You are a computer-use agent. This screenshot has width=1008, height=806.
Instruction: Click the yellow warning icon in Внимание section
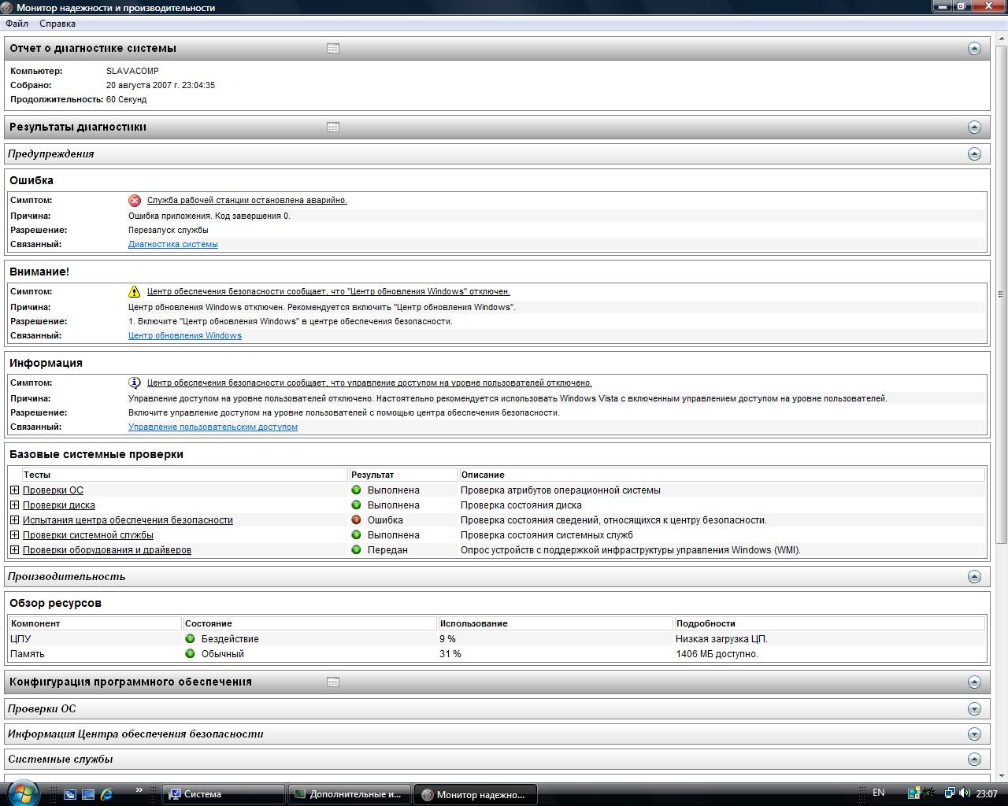(135, 292)
